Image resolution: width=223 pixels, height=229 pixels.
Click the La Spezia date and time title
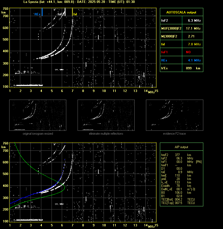pyautogui.click(x=79, y=2)
